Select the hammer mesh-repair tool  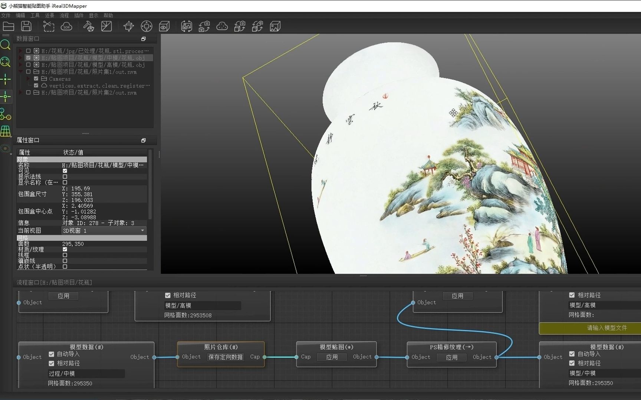(x=89, y=26)
